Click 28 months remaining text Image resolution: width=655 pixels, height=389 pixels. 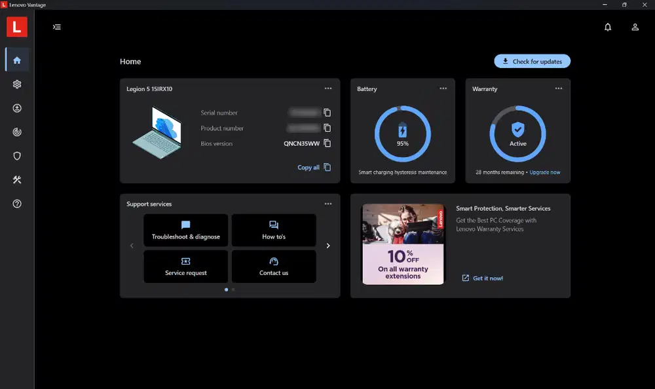click(500, 172)
